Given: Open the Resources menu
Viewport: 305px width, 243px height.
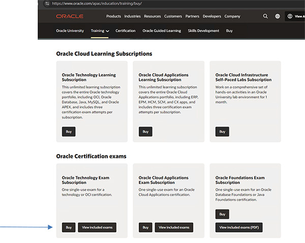Looking at the screenshot, I should click(152, 16).
